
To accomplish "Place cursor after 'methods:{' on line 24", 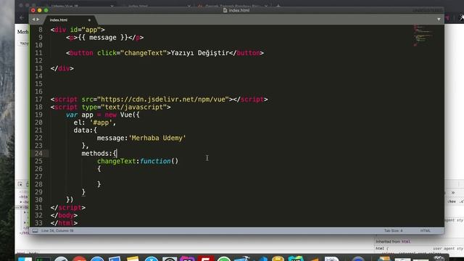I will pyautogui.click(x=117, y=153).
